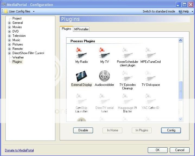Click the toolbar grip handle
The image size is (195, 156).
(x=2, y=11)
